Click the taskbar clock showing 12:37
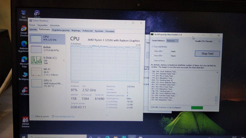Image resolution: width=246 pixels, height=138 pixels. coord(234,137)
